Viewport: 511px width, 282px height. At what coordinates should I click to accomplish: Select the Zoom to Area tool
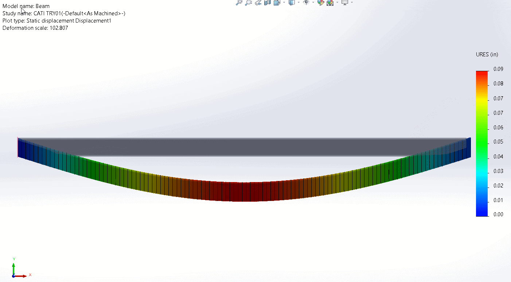click(x=249, y=2)
